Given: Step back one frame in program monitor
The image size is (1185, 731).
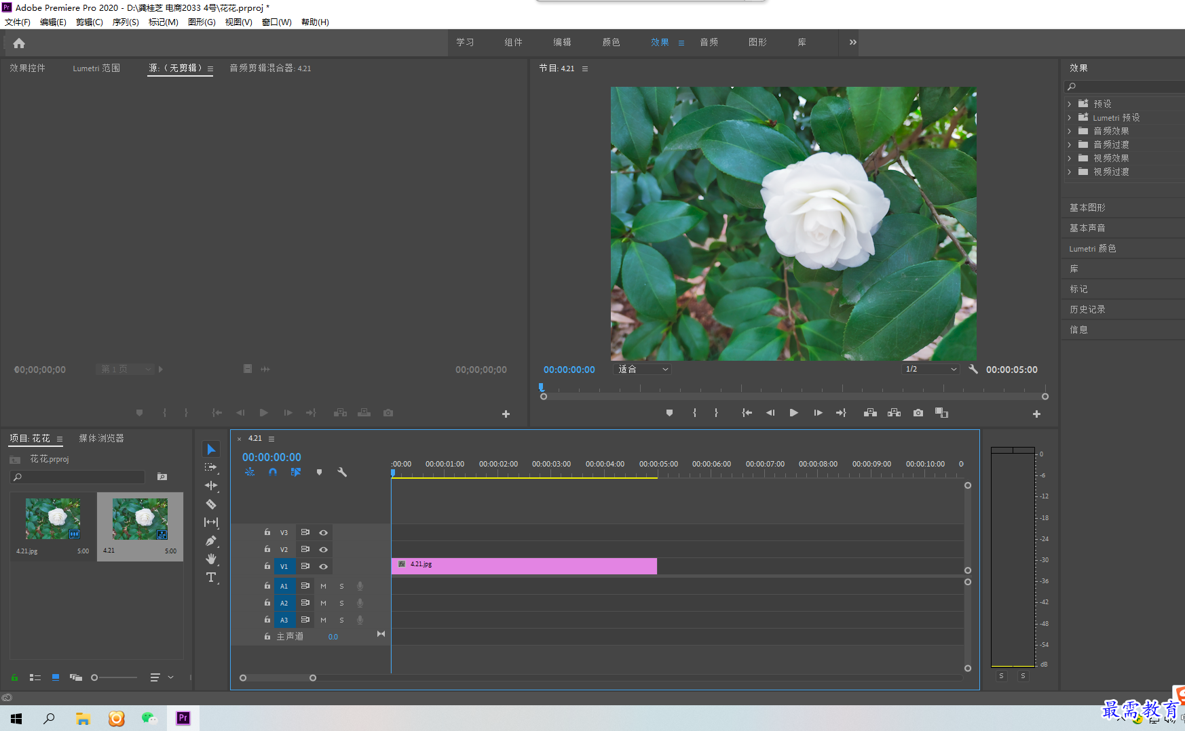Looking at the screenshot, I should point(770,413).
